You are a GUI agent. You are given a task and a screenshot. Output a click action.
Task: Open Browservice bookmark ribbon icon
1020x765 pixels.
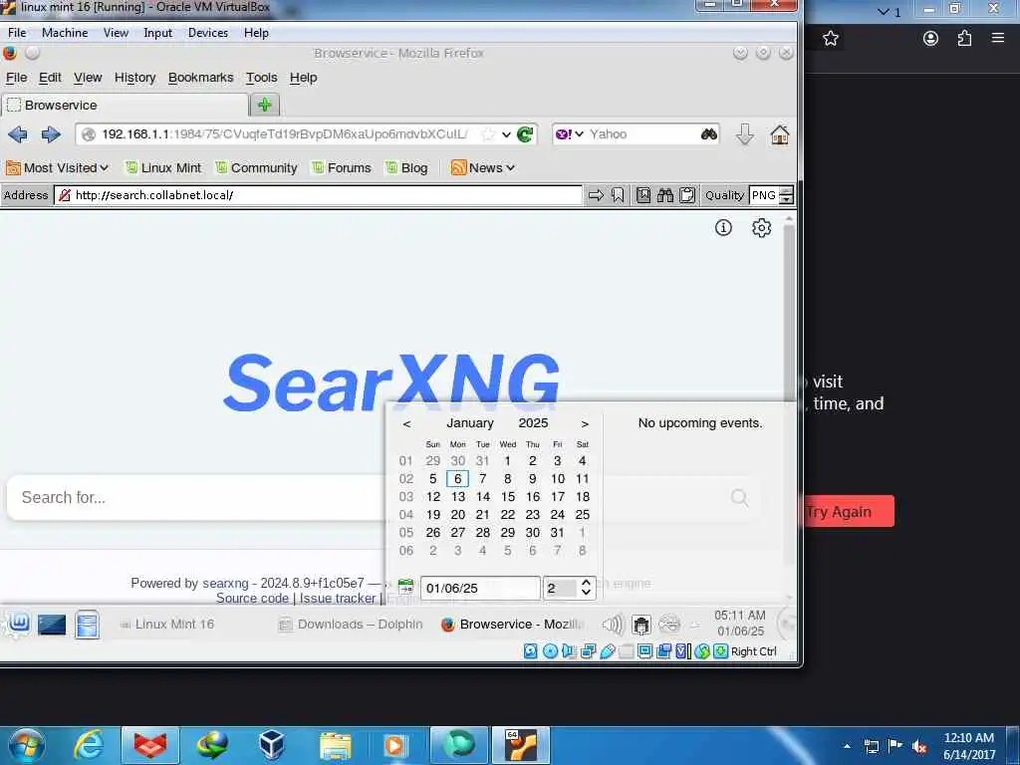coord(618,195)
